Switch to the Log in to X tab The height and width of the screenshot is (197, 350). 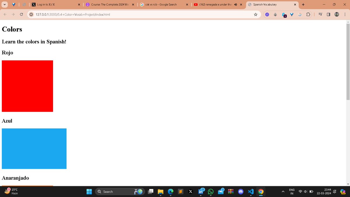[56, 4]
